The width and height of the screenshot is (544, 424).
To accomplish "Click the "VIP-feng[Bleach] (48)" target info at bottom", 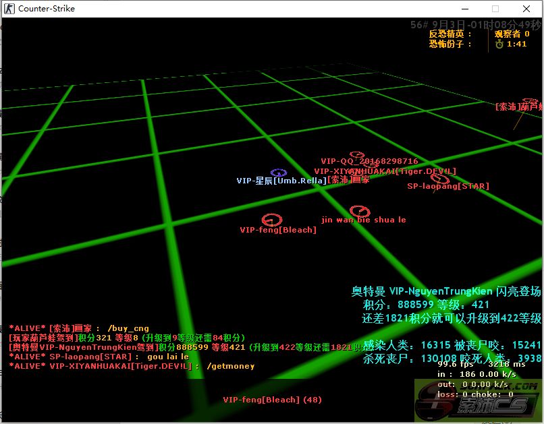I will pos(273,400).
